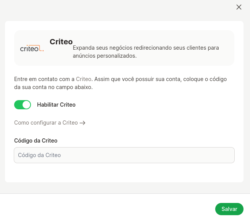Click the Habilitar Criteo label text
The image size is (250, 219).
point(56,105)
